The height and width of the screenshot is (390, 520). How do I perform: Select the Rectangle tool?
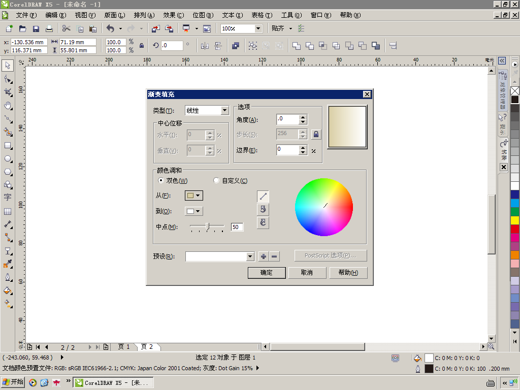click(x=8, y=146)
